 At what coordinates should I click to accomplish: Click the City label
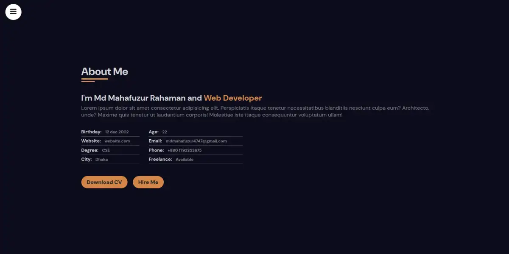[x=87, y=160]
